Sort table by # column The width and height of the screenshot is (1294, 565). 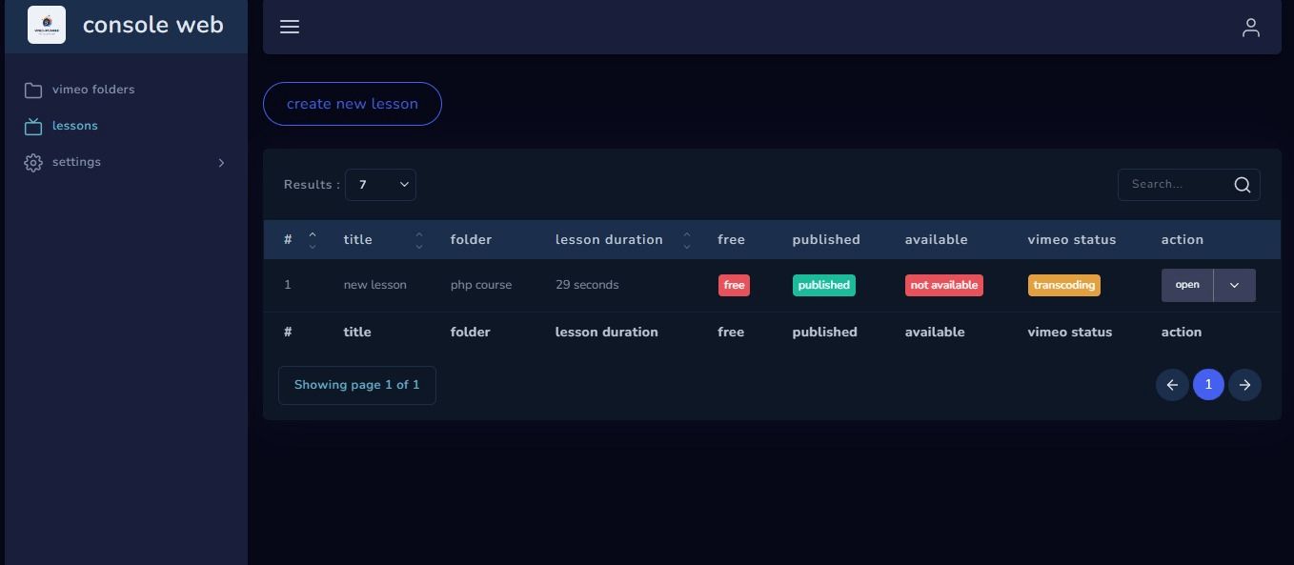(x=312, y=240)
